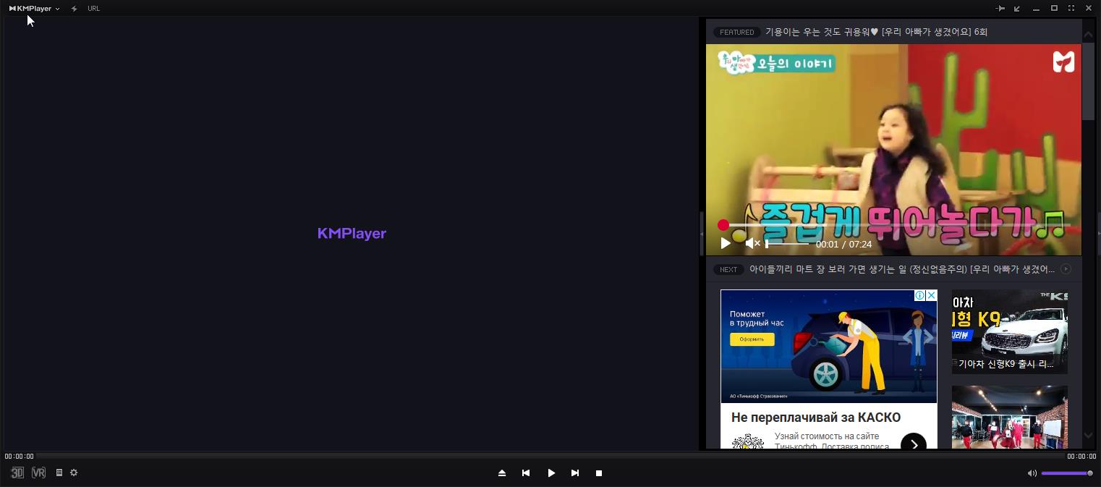1101x487 pixels.
Task: Minimize the KMPlayer window
Action: 1036,9
